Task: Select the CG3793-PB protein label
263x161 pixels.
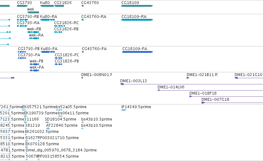Action: 29,49
